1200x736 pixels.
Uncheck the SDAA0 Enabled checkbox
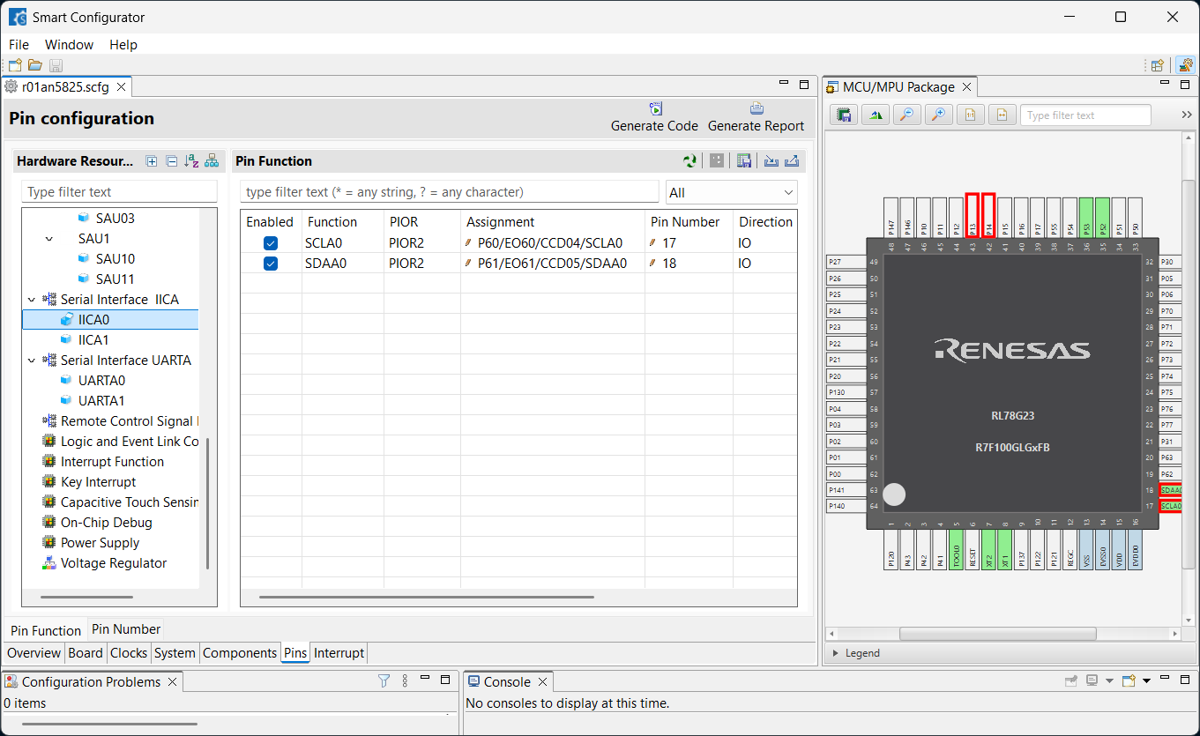coord(271,264)
